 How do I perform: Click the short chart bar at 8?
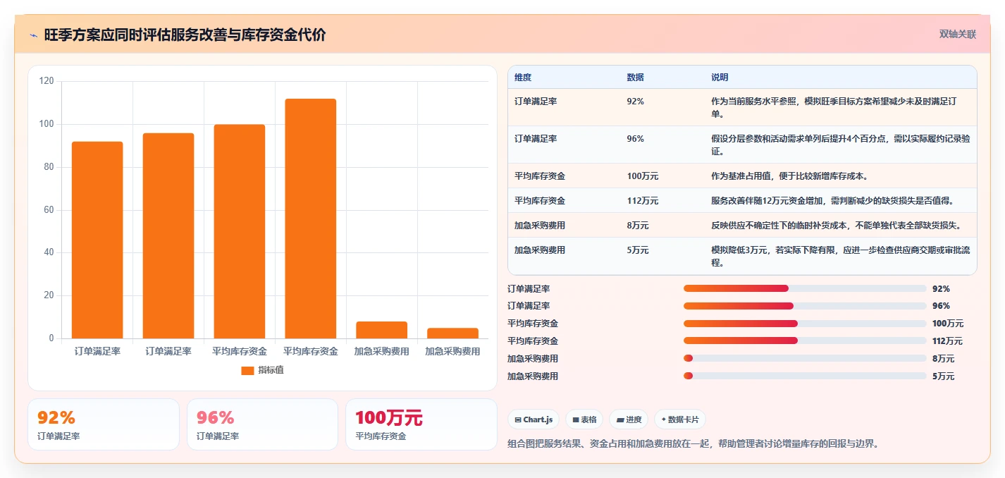[x=382, y=330]
